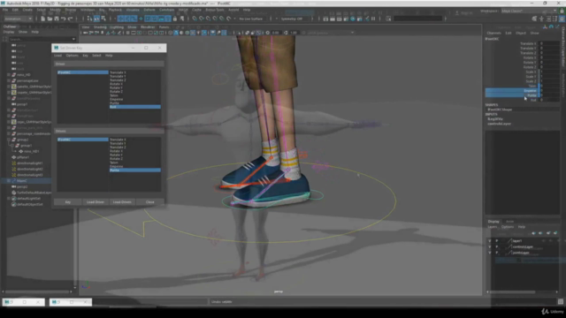
Task: Click the Render Current Frame icon
Action: (333, 19)
